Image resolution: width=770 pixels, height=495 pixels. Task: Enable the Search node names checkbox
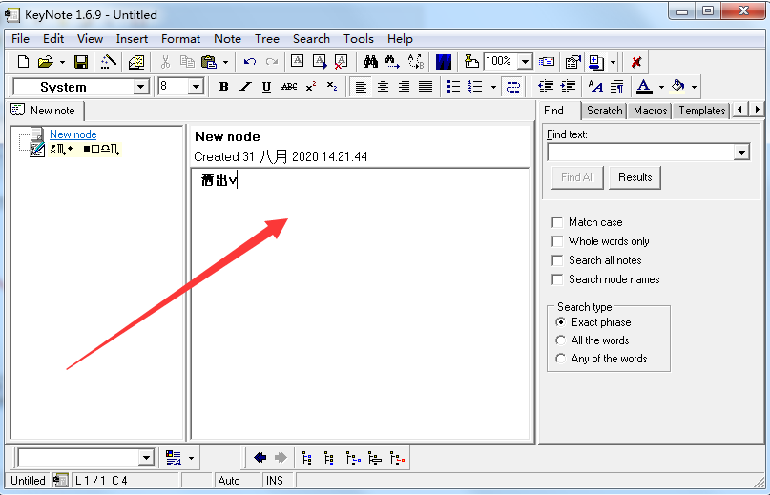[x=557, y=279]
